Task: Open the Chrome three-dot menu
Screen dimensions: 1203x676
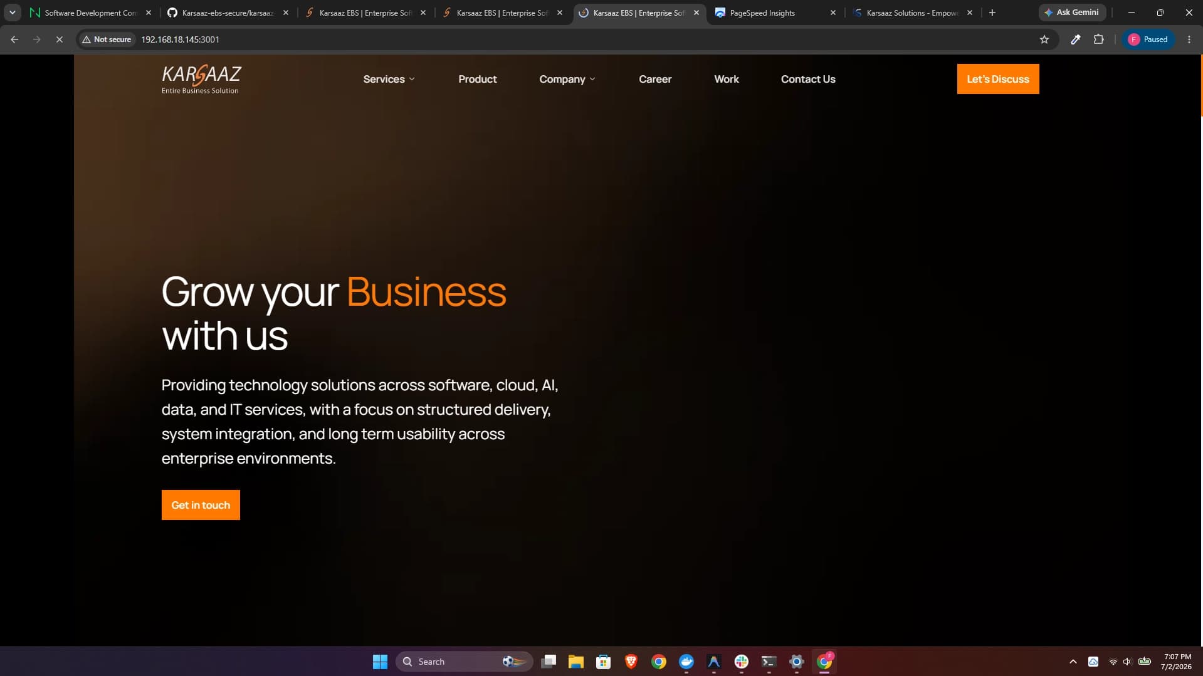Action: 1189,39
